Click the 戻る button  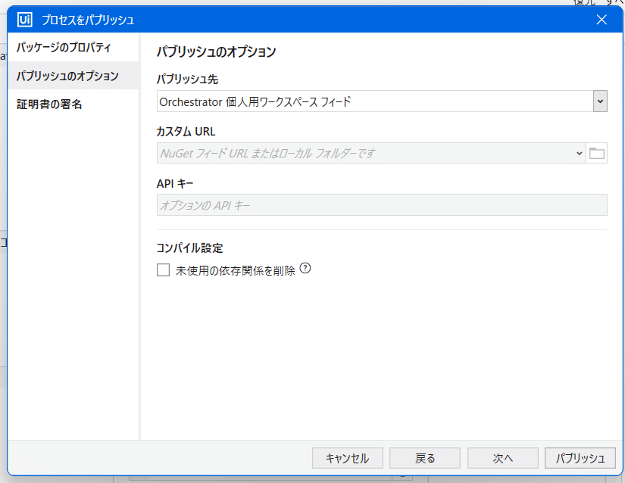coord(425,458)
